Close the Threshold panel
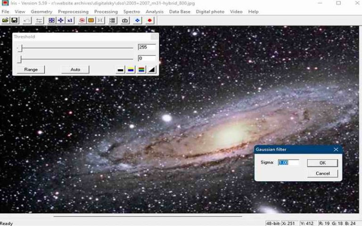This screenshot has width=362, height=226. 155,37
